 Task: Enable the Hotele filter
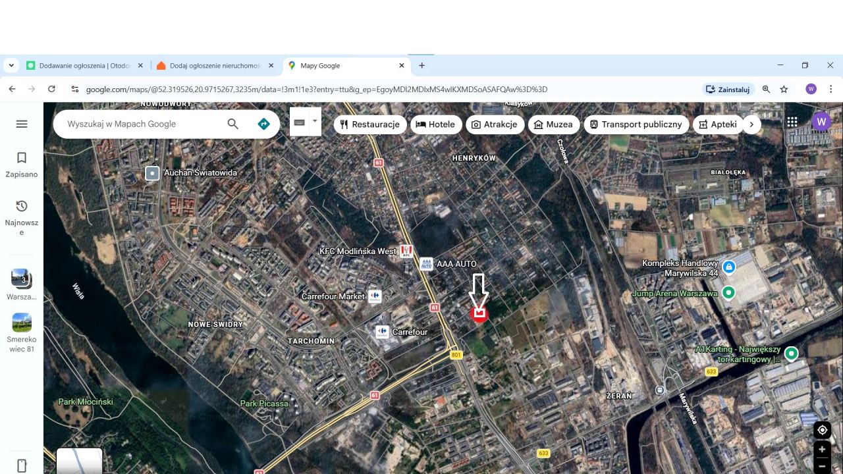tap(436, 124)
